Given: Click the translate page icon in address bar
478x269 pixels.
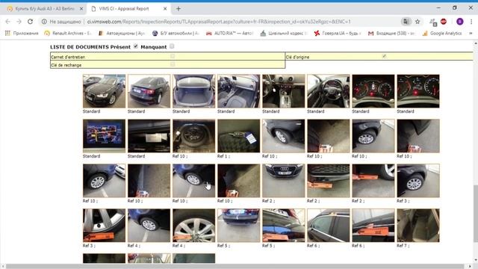Looking at the screenshot, I should pos(406,22).
